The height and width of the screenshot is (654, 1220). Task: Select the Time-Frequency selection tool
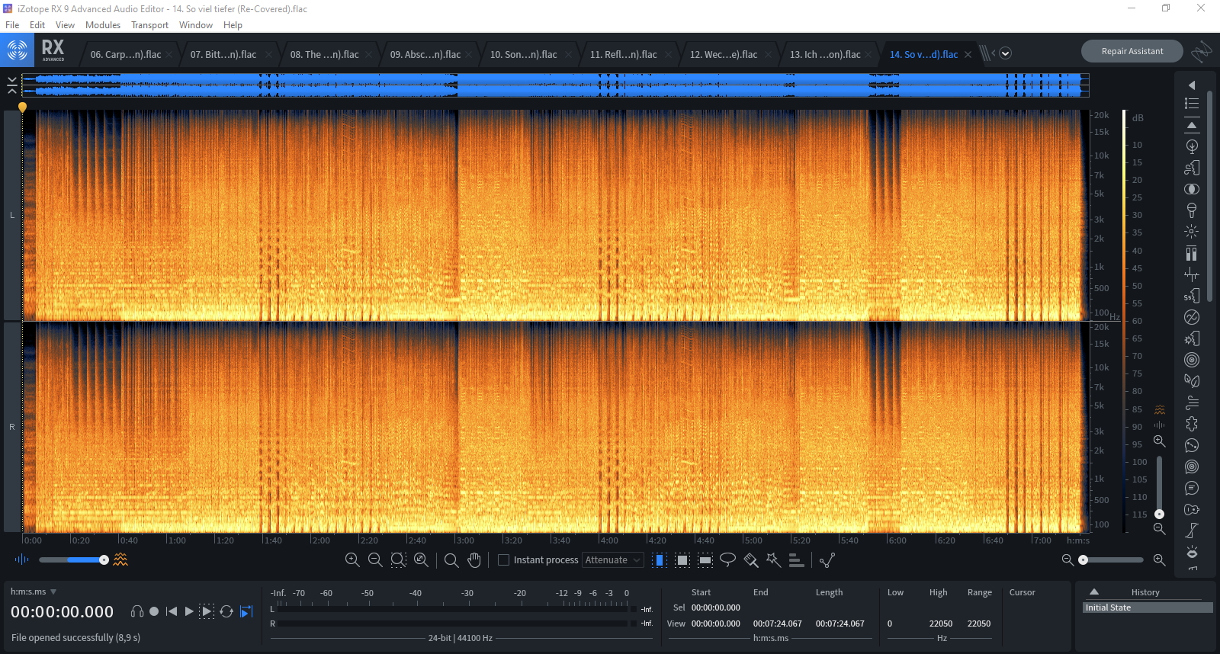click(x=682, y=560)
